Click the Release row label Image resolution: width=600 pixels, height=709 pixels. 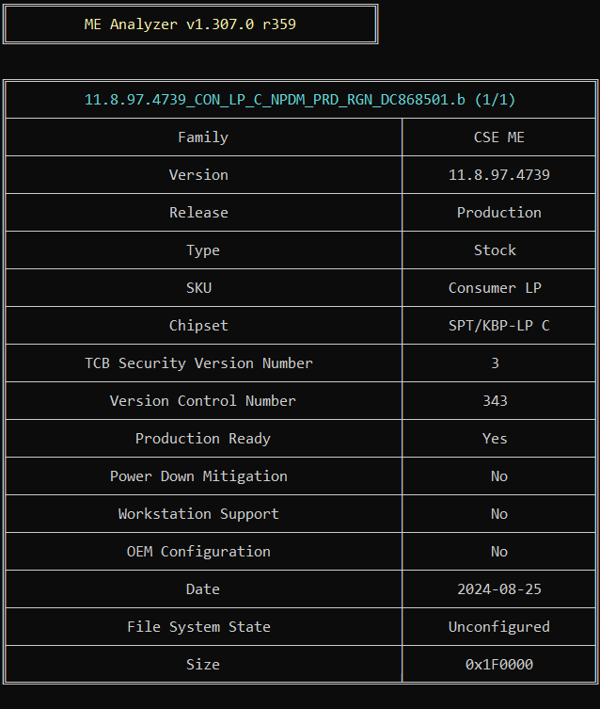point(198,213)
